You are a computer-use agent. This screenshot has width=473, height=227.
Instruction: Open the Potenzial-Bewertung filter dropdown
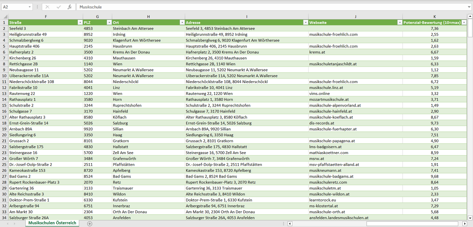click(464, 23)
